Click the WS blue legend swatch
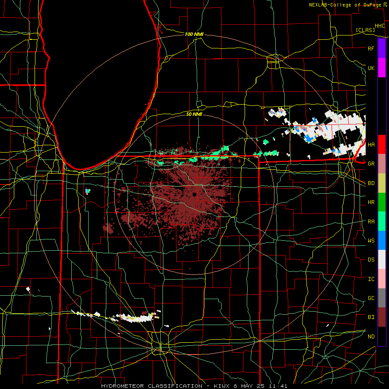The image size is (389, 389). (x=382, y=240)
